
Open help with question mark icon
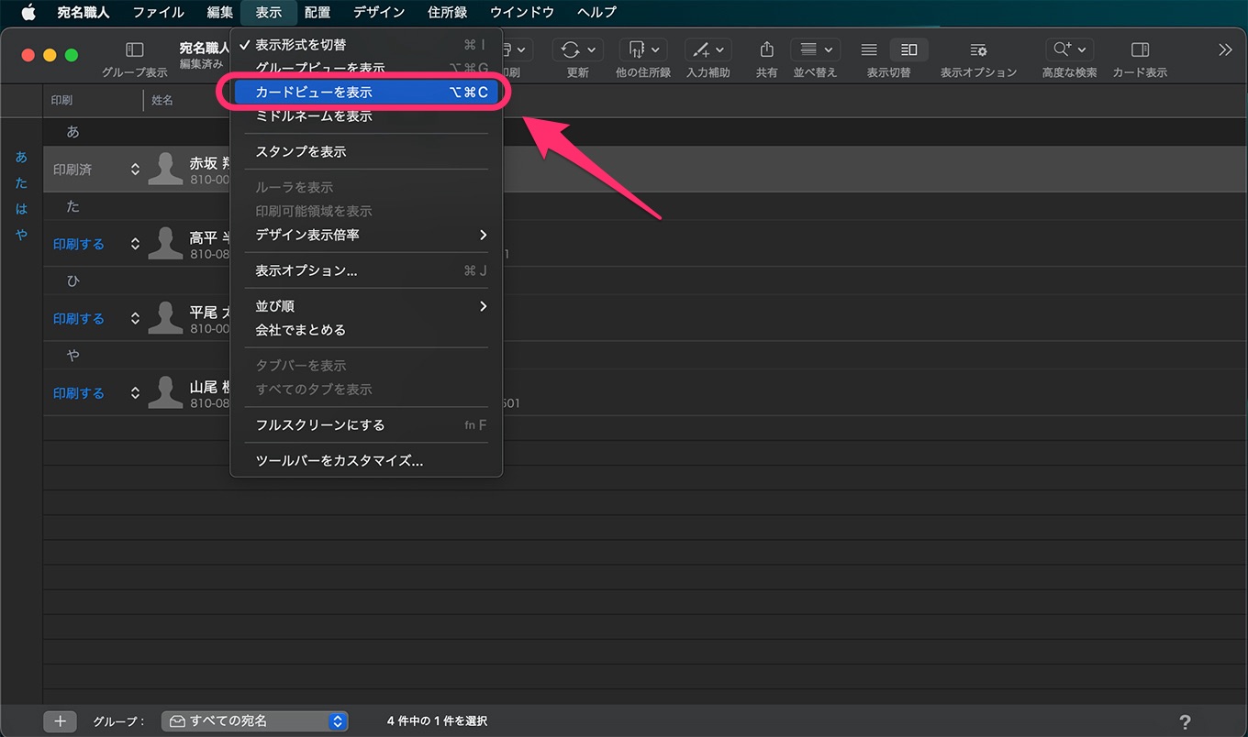pyautogui.click(x=1185, y=721)
